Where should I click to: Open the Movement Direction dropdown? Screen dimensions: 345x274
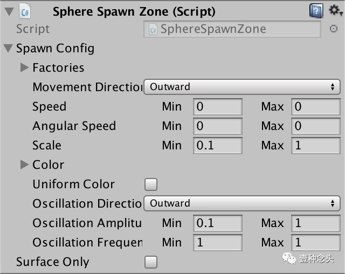[x=241, y=87]
